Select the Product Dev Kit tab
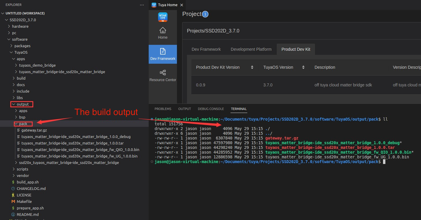421x220 pixels. tap(296, 49)
